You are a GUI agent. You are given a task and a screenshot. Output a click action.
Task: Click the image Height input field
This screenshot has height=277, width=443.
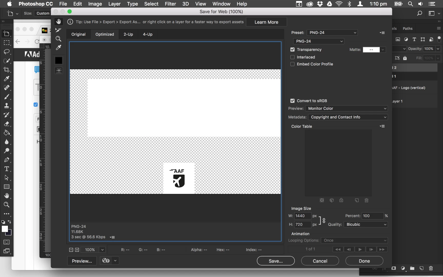303,224
